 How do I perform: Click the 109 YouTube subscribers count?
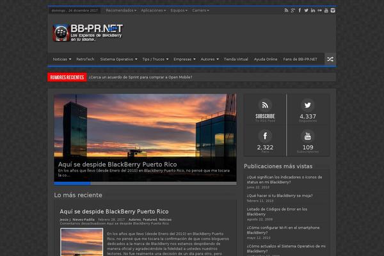[308, 147]
